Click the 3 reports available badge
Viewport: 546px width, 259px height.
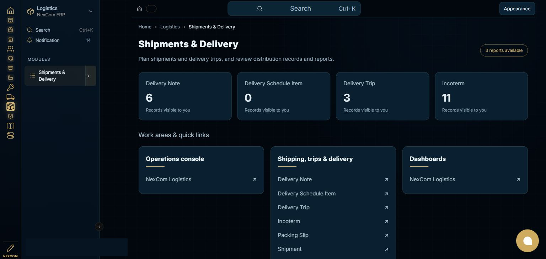coord(504,50)
